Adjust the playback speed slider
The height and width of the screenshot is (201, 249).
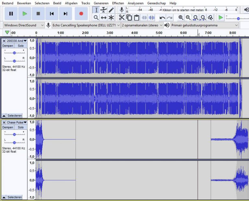pyautogui.click(x=238, y=18)
